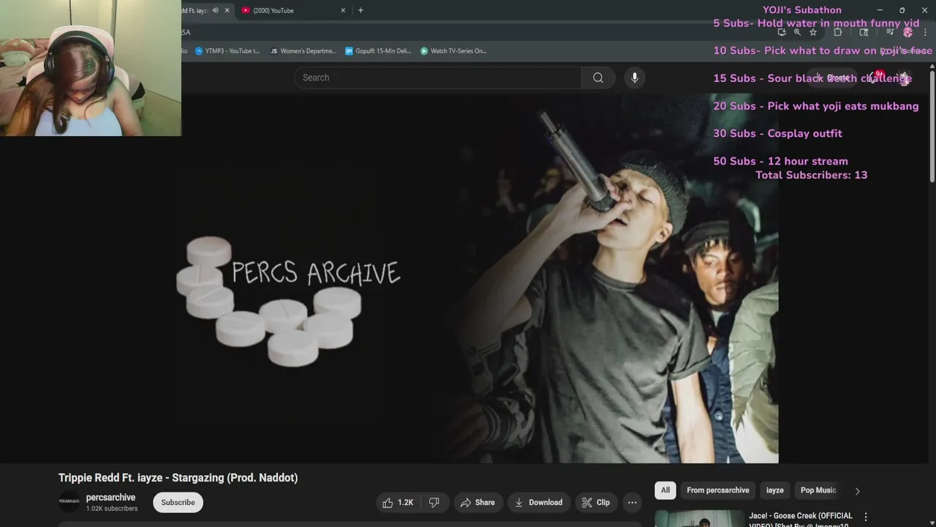936x527 pixels.
Task: Click the install app icon in address bar
Action: click(x=782, y=32)
